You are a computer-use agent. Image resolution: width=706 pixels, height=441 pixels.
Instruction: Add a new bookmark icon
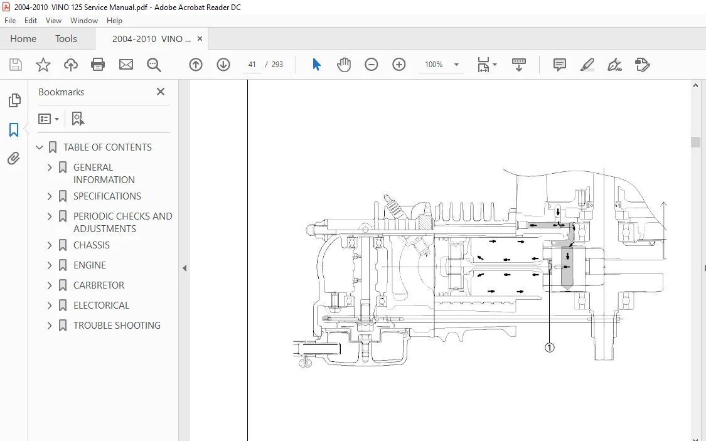click(77, 119)
